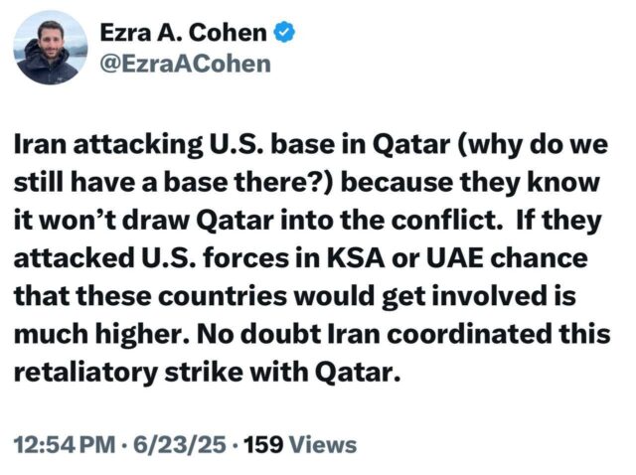This screenshot has width=636, height=475.
Task: Click 'why do we' in parentheses
Action: [533, 145]
